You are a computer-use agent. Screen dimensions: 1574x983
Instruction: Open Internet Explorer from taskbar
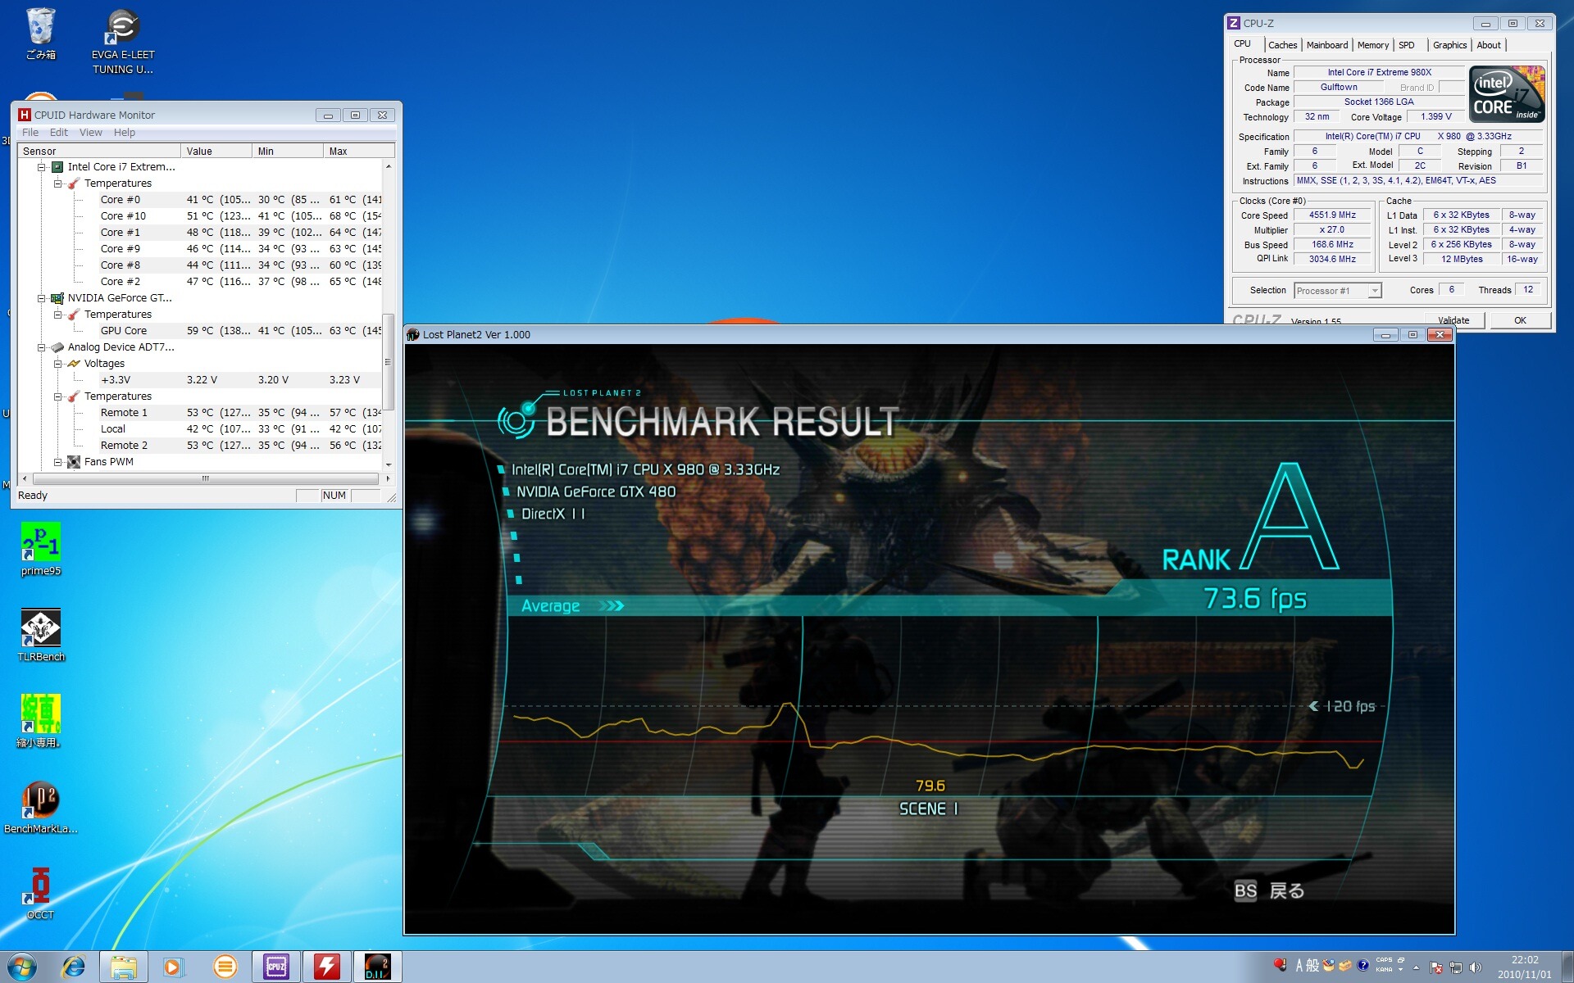pyautogui.click(x=74, y=967)
